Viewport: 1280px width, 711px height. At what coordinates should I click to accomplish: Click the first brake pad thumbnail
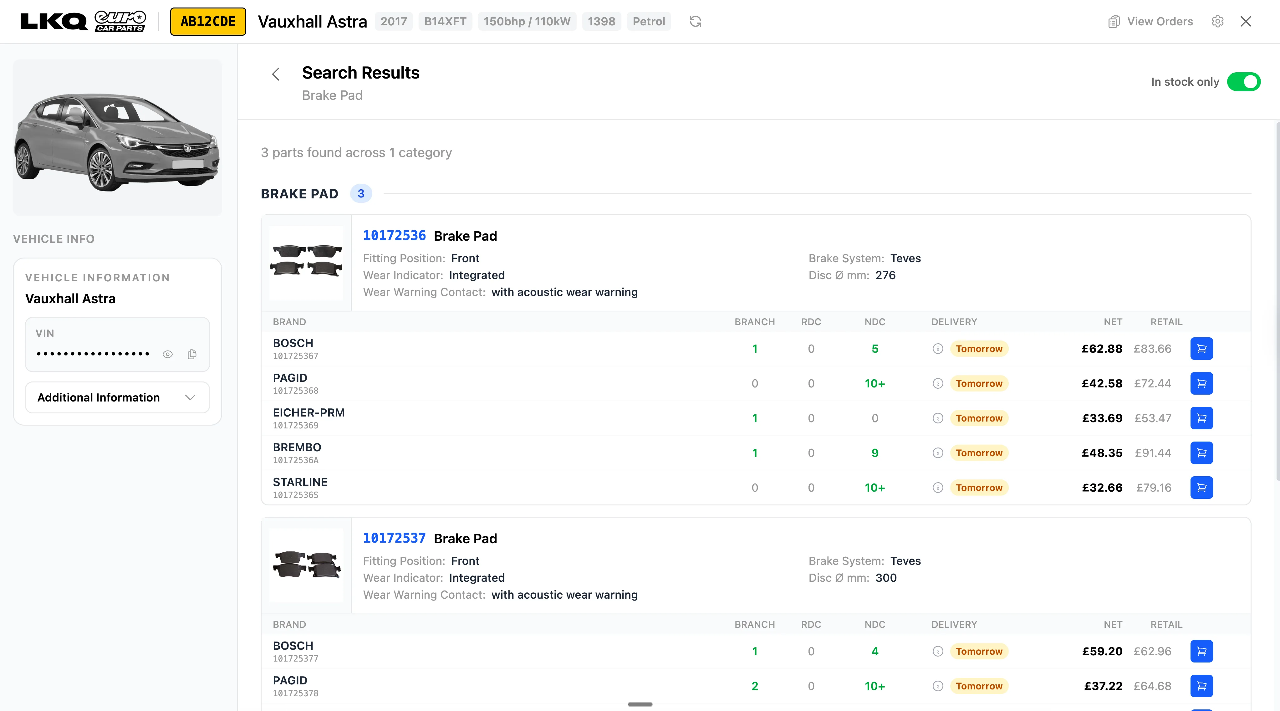(306, 262)
